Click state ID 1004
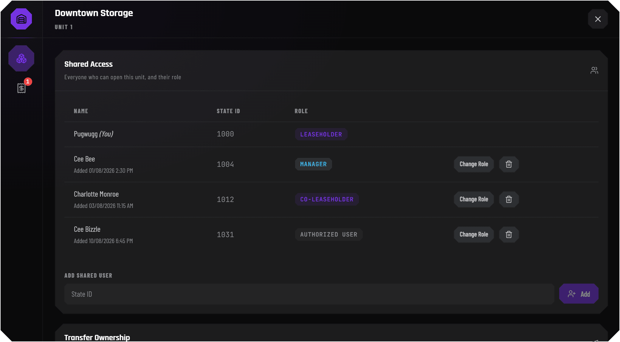 [225, 164]
